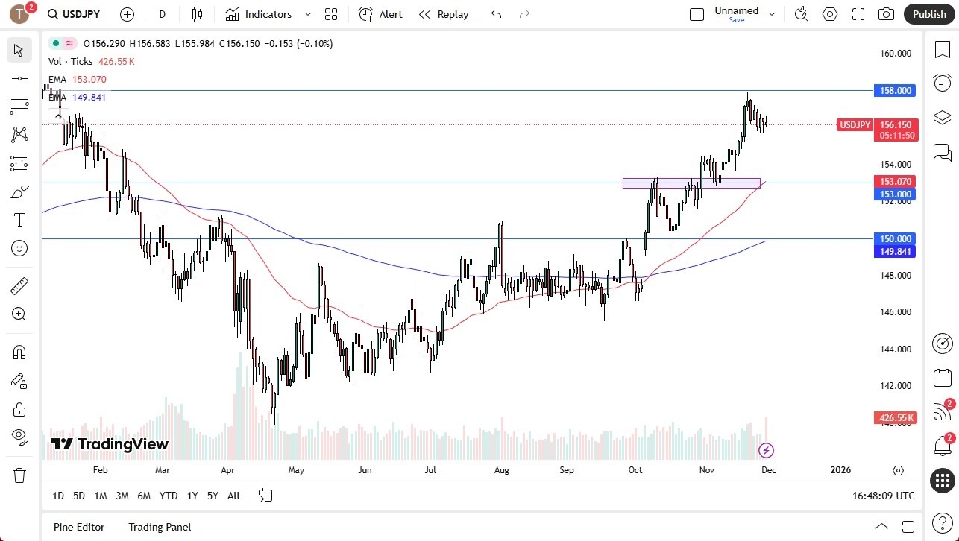Lock all drawings with the padlock icon

[x=19, y=409]
